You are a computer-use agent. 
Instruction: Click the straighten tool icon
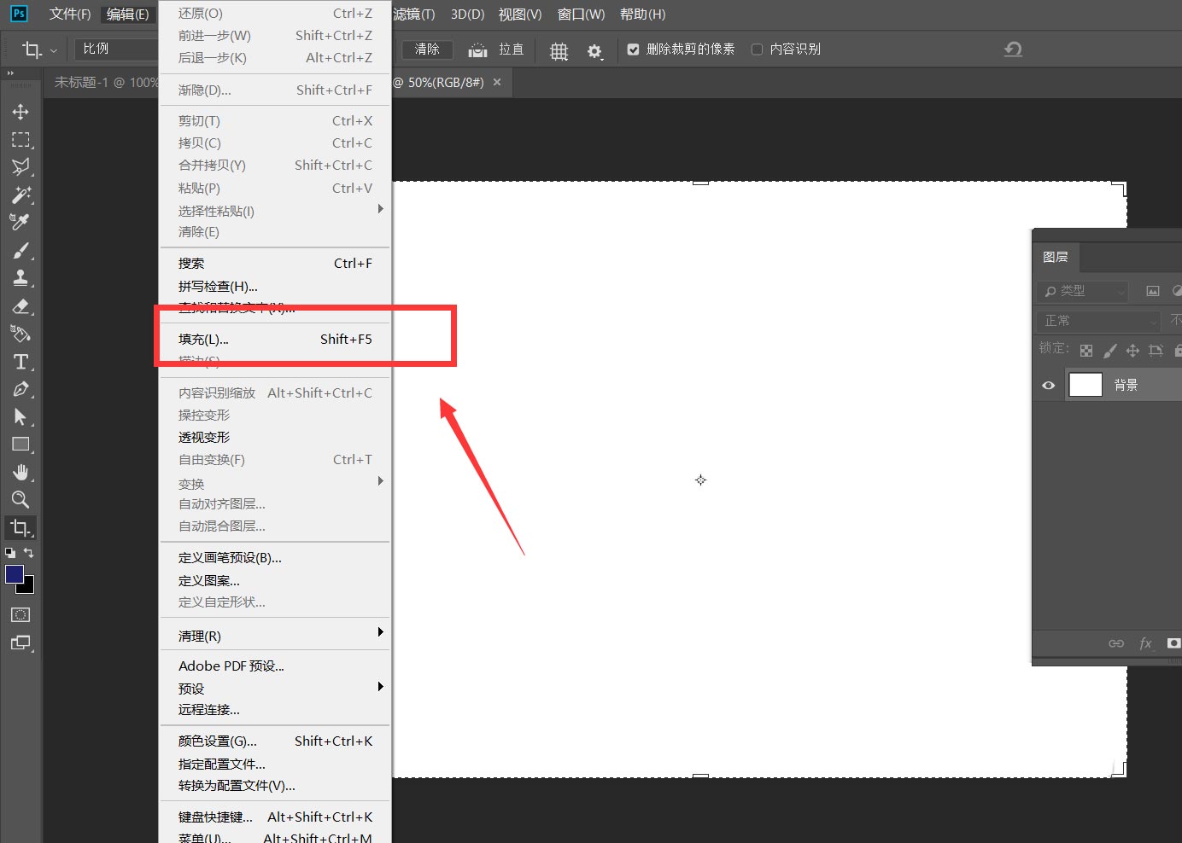click(478, 49)
